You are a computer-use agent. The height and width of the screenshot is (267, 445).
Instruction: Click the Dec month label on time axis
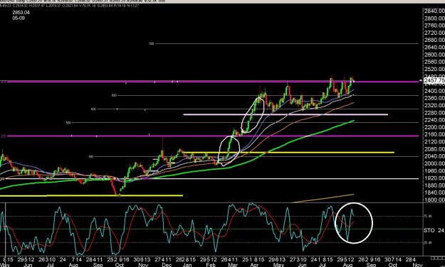point(167,265)
